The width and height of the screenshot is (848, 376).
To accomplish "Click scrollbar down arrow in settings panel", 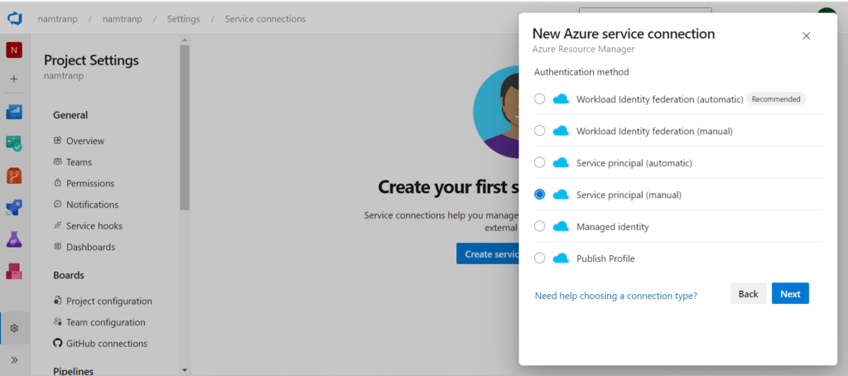I will [185, 369].
